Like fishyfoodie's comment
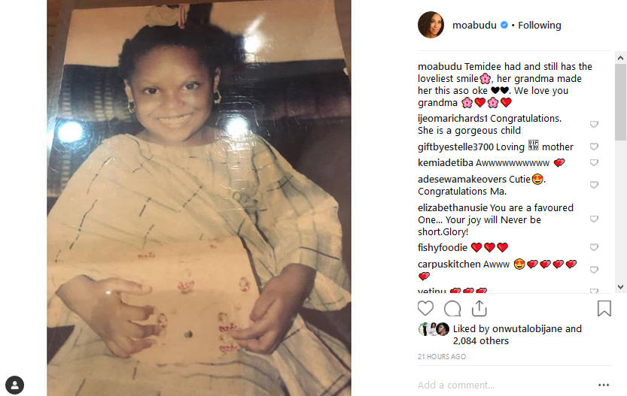Viewport: 627px width, 396px height. click(x=594, y=247)
